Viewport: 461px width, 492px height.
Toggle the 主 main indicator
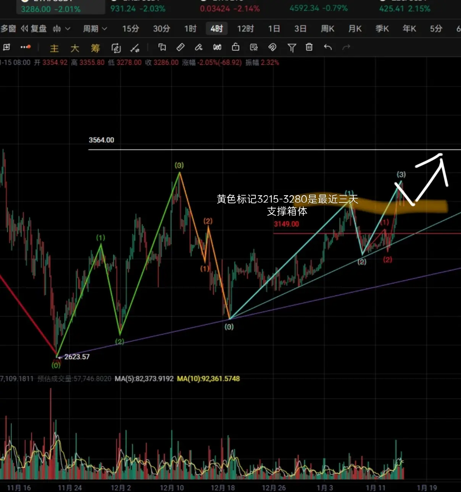(54, 48)
